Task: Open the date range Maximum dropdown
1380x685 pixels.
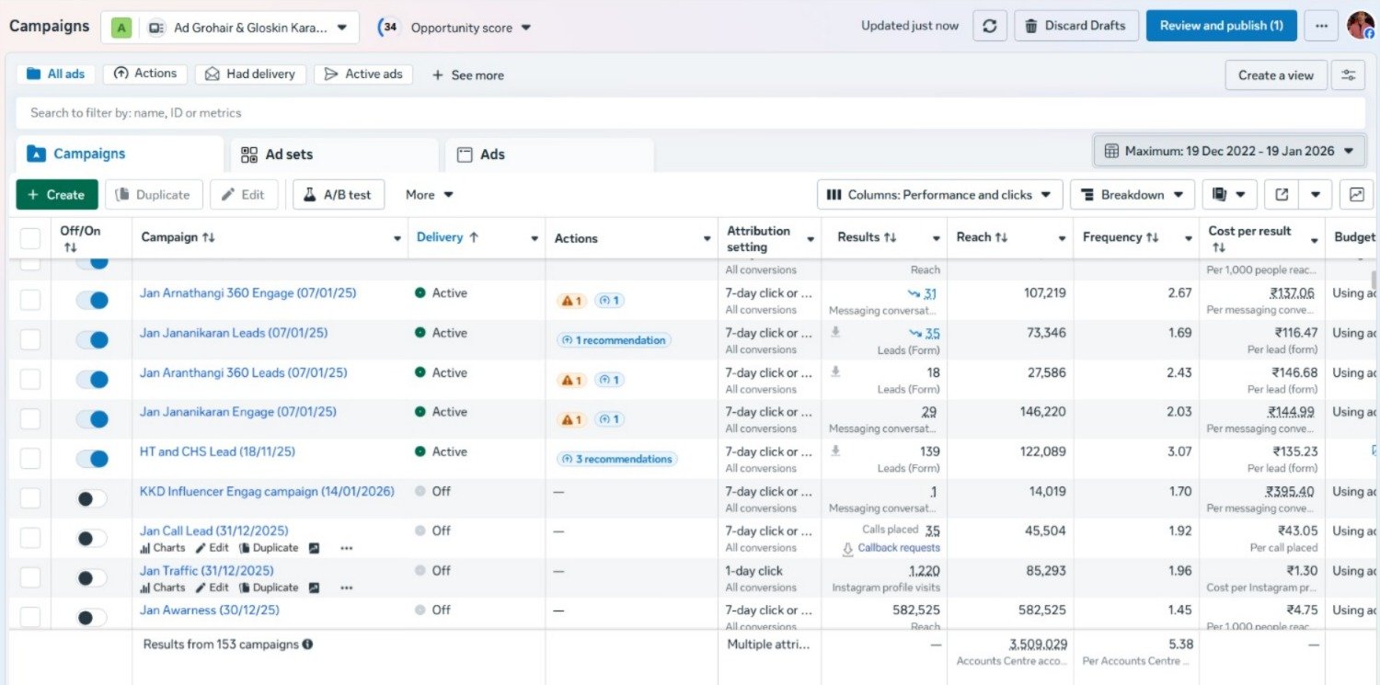Action: coord(1229,151)
